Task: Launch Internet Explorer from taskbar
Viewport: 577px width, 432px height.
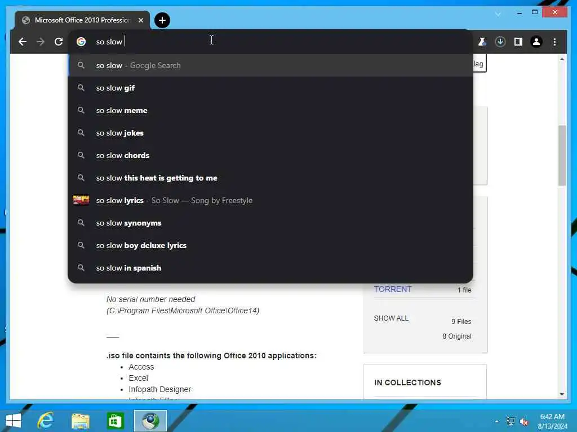Action: point(46,421)
